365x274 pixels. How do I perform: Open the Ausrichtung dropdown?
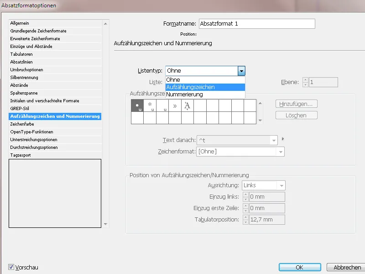(x=282, y=185)
